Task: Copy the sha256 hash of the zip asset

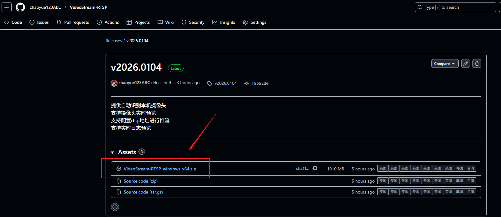Action: tap(314, 169)
